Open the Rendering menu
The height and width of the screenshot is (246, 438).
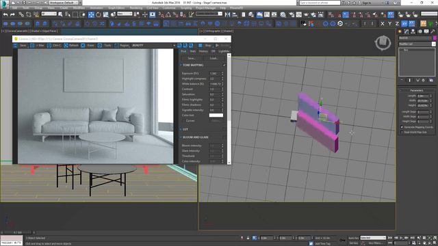tap(136, 8)
